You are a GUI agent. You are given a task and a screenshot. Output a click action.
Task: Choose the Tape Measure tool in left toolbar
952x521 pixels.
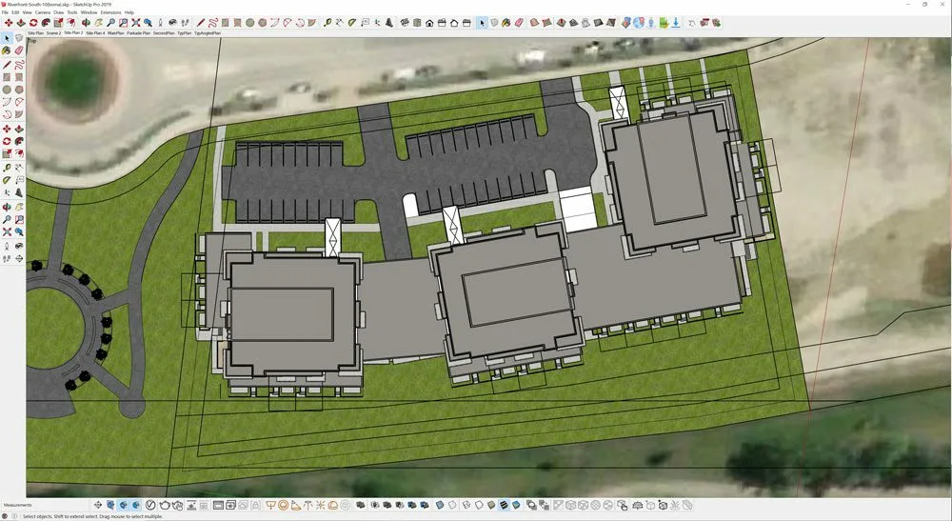point(7,167)
